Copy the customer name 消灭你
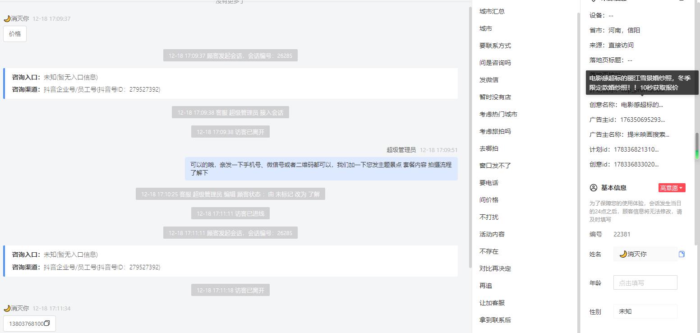This screenshot has width=700, height=333. tap(682, 254)
